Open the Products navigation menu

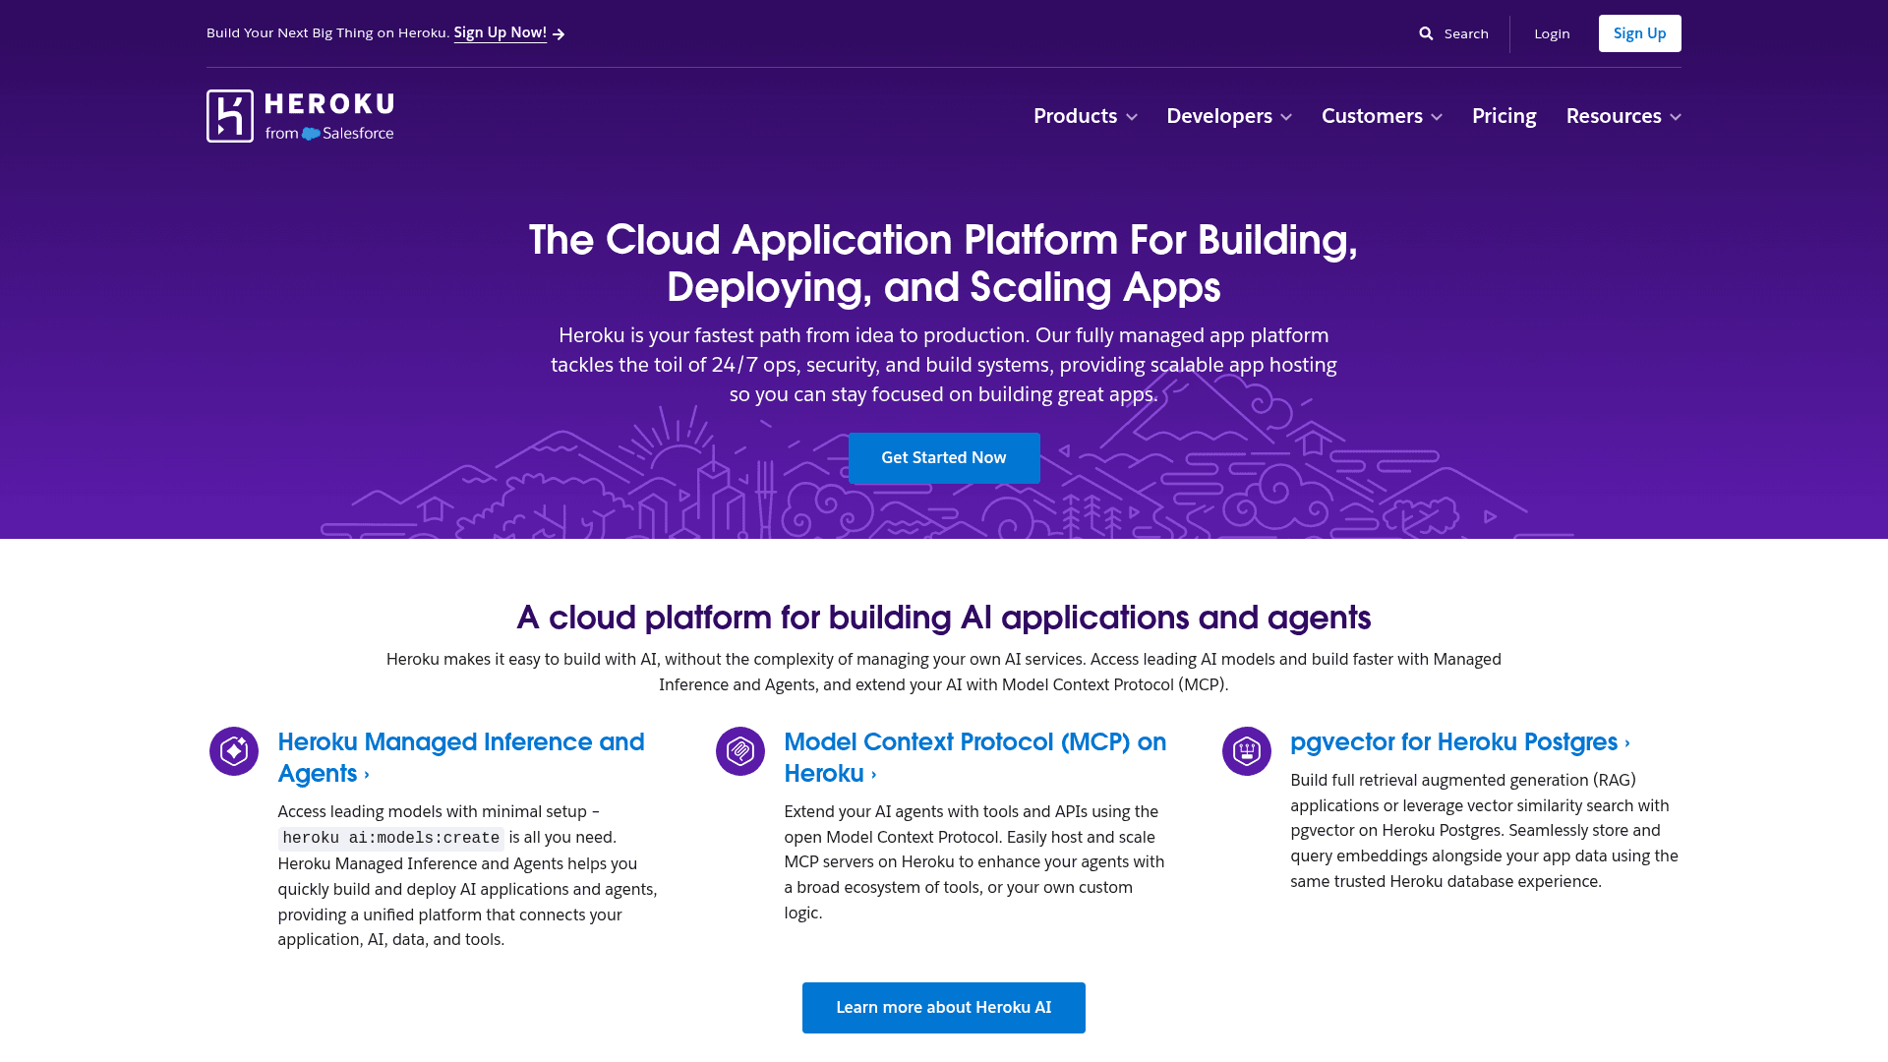1086,116
